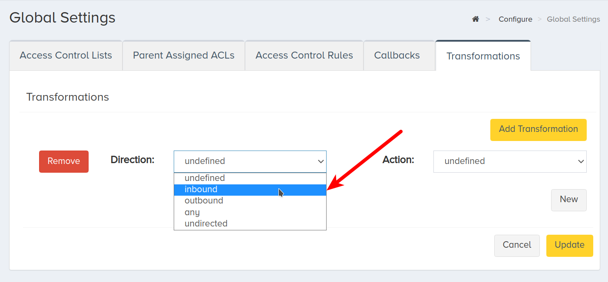Screen dimensions: 608x282
Task: Remove the current transformation row
Action: pos(64,161)
